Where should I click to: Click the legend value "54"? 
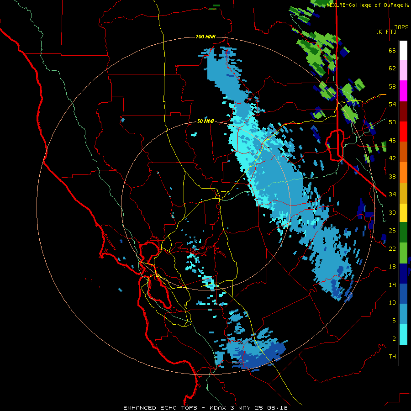(x=392, y=104)
